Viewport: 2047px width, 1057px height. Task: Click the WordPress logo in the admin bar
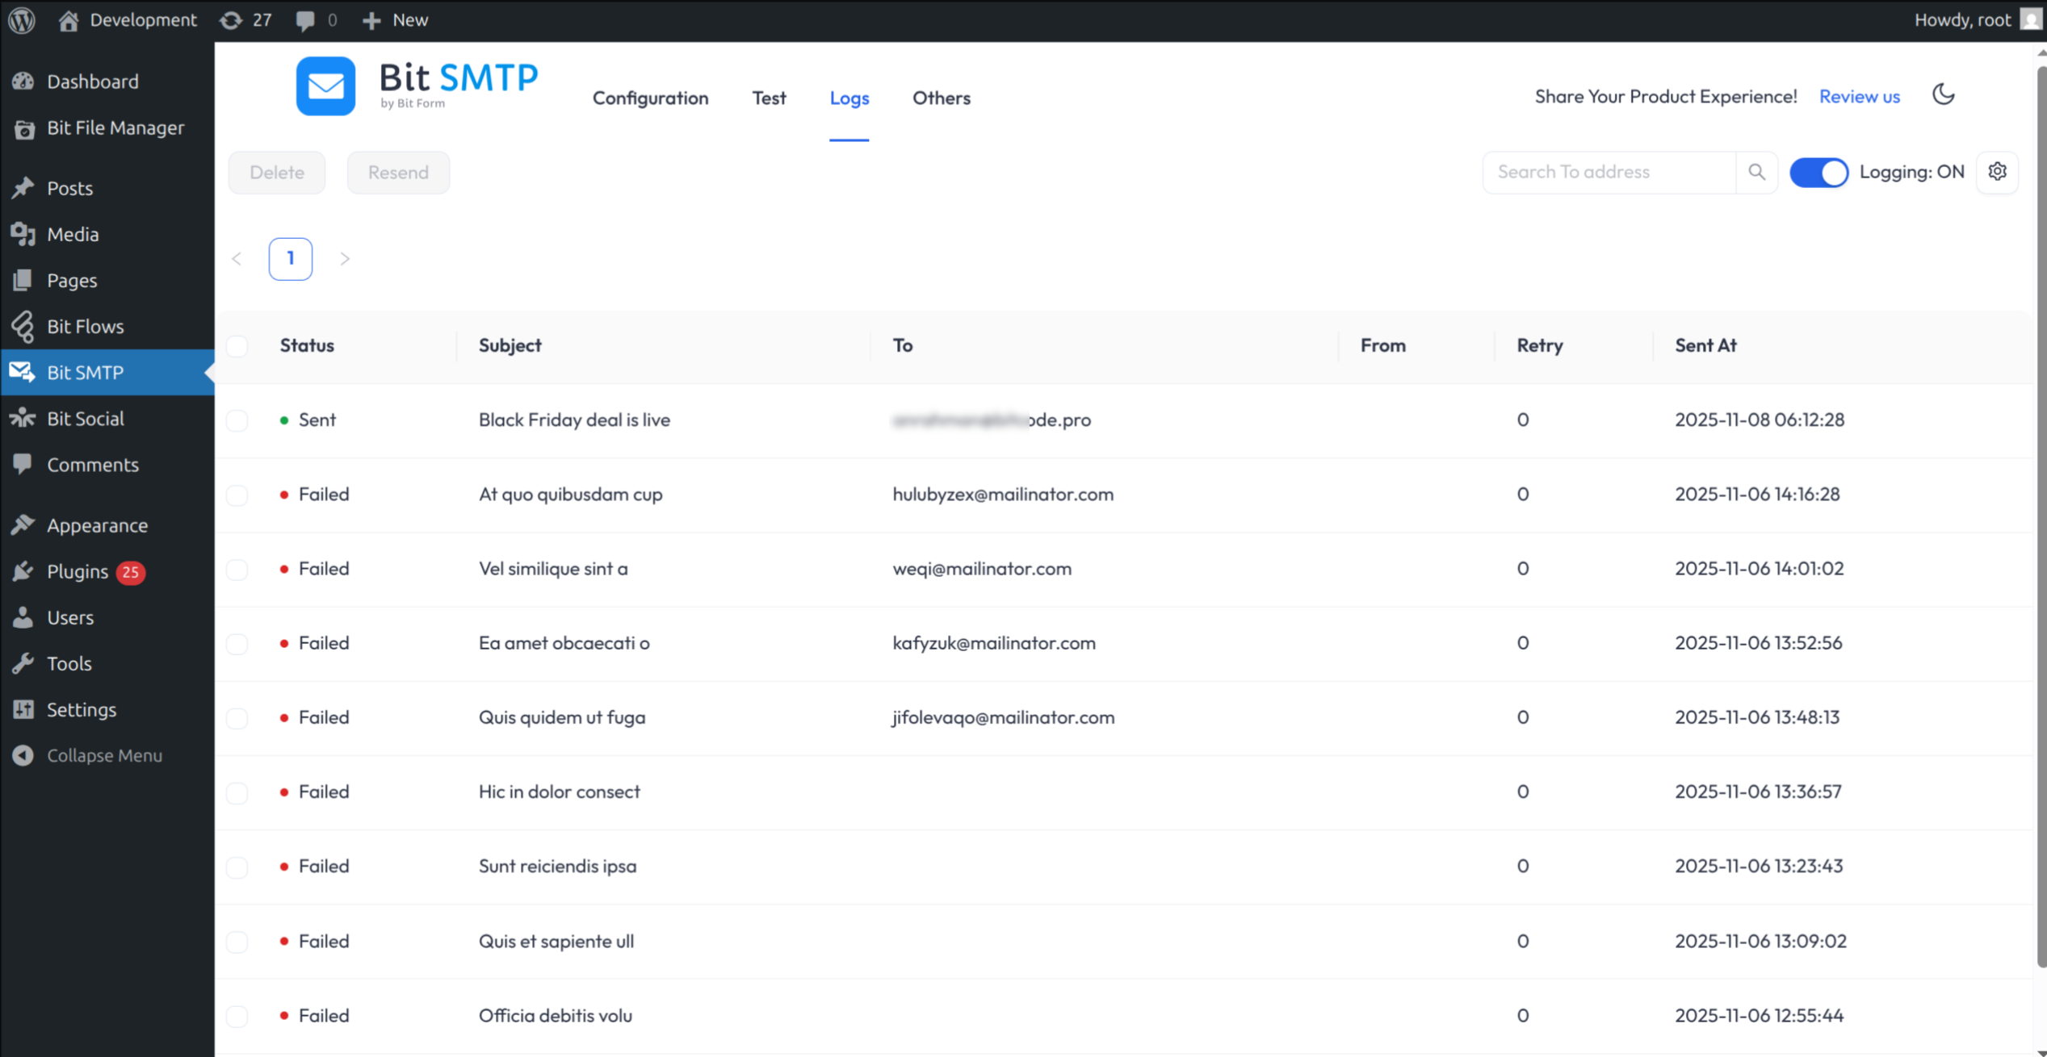click(x=20, y=19)
